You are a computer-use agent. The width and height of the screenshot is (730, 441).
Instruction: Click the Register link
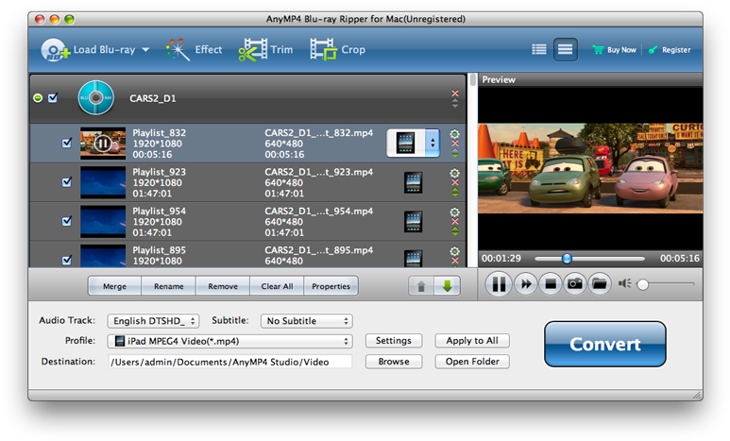pos(670,50)
